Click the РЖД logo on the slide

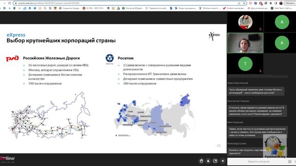tap(12, 59)
